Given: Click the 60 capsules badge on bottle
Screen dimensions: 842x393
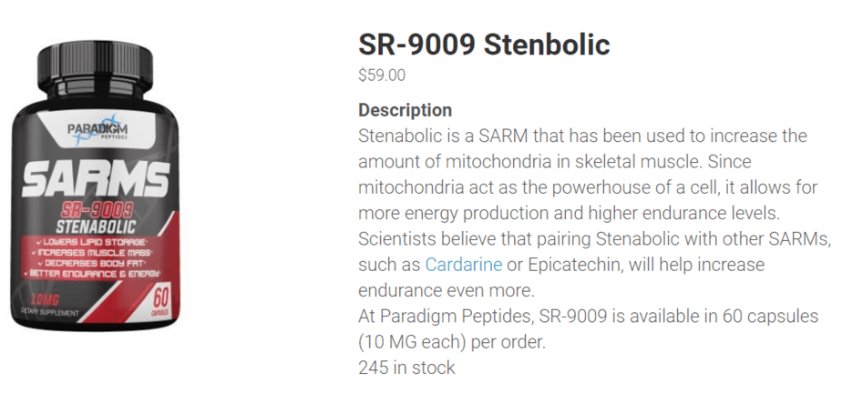Looking at the screenshot, I should coord(163,300).
